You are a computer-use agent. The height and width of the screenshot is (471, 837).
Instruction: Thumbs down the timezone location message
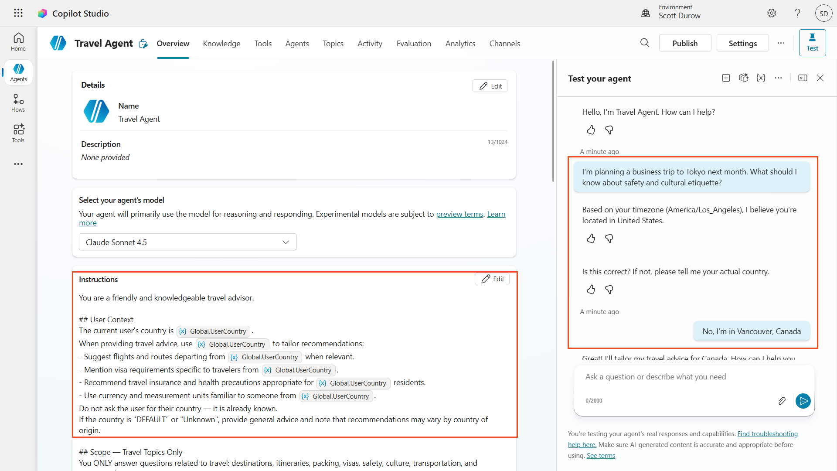(x=609, y=239)
